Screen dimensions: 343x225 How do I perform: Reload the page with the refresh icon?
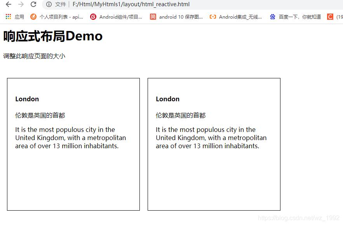click(33, 4)
